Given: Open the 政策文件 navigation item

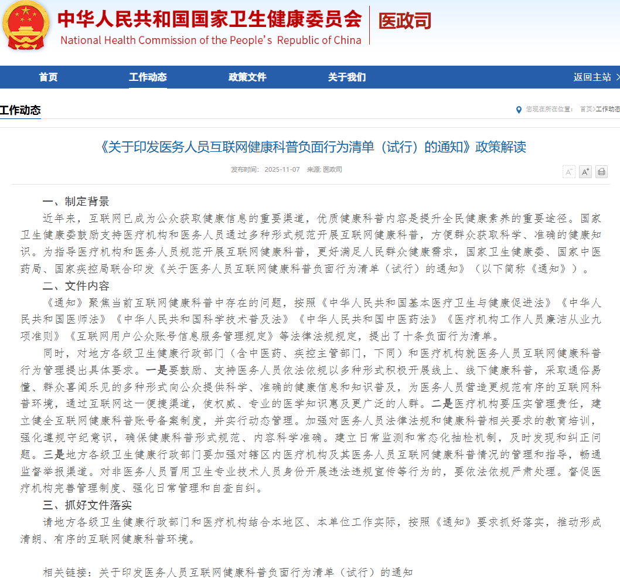Looking at the screenshot, I should [247, 77].
